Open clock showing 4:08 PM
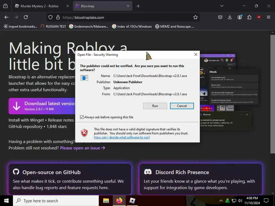 (252, 201)
